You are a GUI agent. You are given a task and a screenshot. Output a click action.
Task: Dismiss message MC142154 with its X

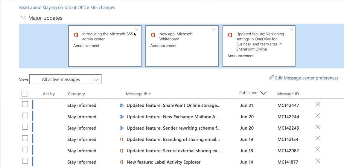coord(317,138)
